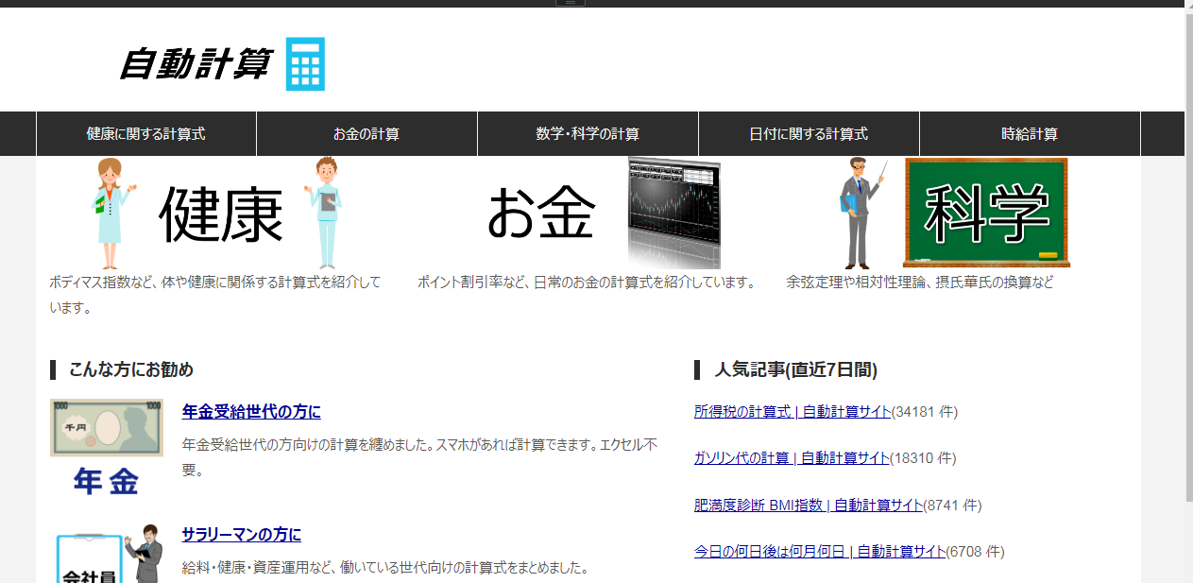The height and width of the screenshot is (583, 1193).
Task: Open the 時給計算 menu item
Action: click(1030, 134)
